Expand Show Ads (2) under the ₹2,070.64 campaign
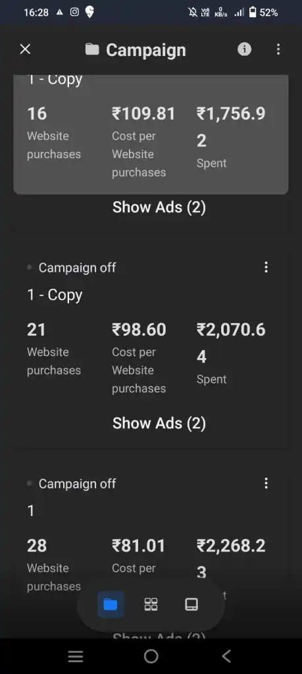The width and height of the screenshot is (302, 674). click(x=159, y=423)
